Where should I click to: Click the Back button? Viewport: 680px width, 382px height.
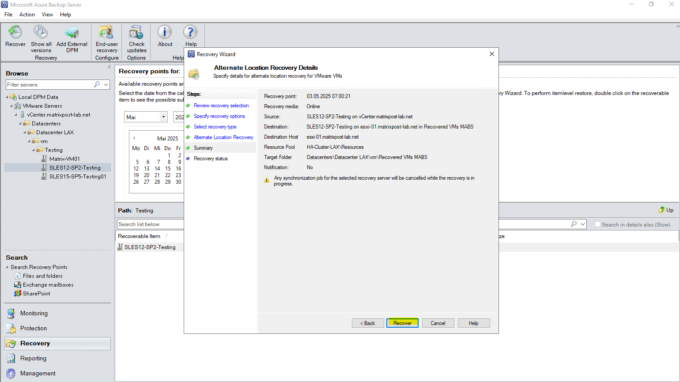pos(368,323)
